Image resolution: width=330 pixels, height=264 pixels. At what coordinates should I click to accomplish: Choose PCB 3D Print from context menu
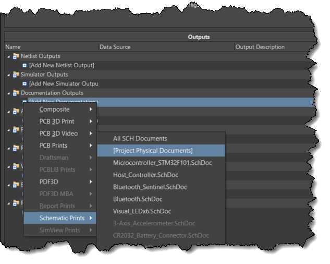pyautogui.click(x=57, y=122)
